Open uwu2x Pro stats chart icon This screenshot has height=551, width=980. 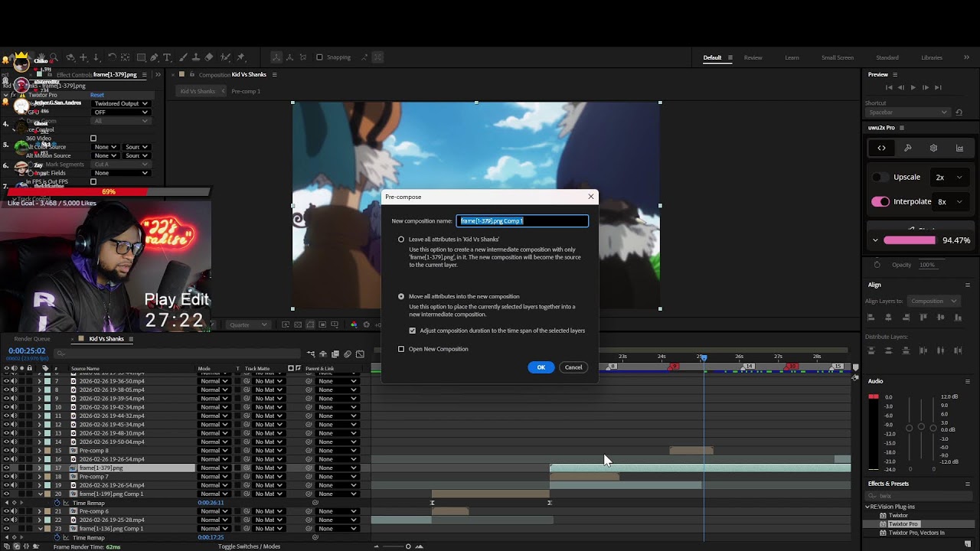click(959, 148)
